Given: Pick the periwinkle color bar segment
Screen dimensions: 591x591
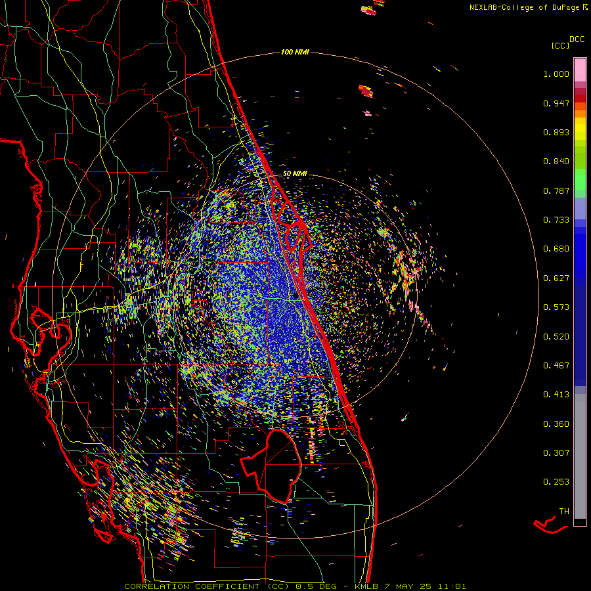Looking at the screenshot, I should point(580,208).
